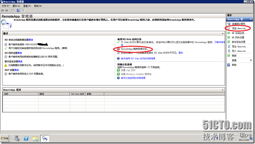This screenshot has height=144, width=255.
Task: Click the 开始 Start button
Action: [5, 138]
